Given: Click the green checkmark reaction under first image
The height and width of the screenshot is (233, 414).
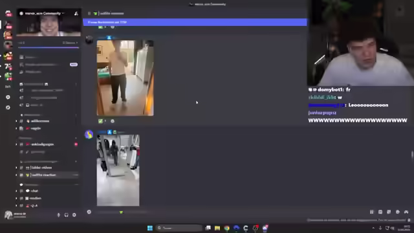Looking at the screenshot, I should coord(102,121).
